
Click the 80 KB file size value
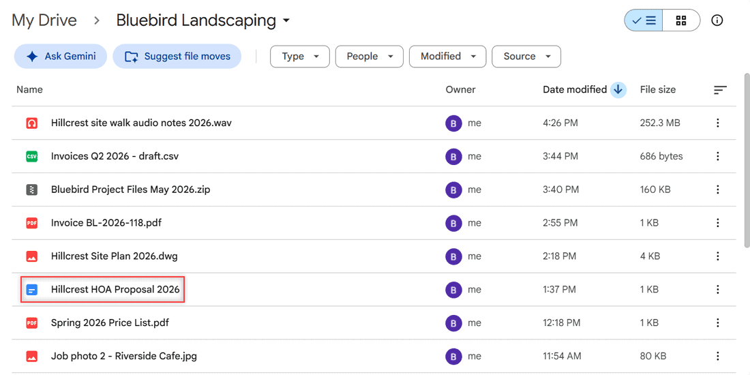coord(653,356)
